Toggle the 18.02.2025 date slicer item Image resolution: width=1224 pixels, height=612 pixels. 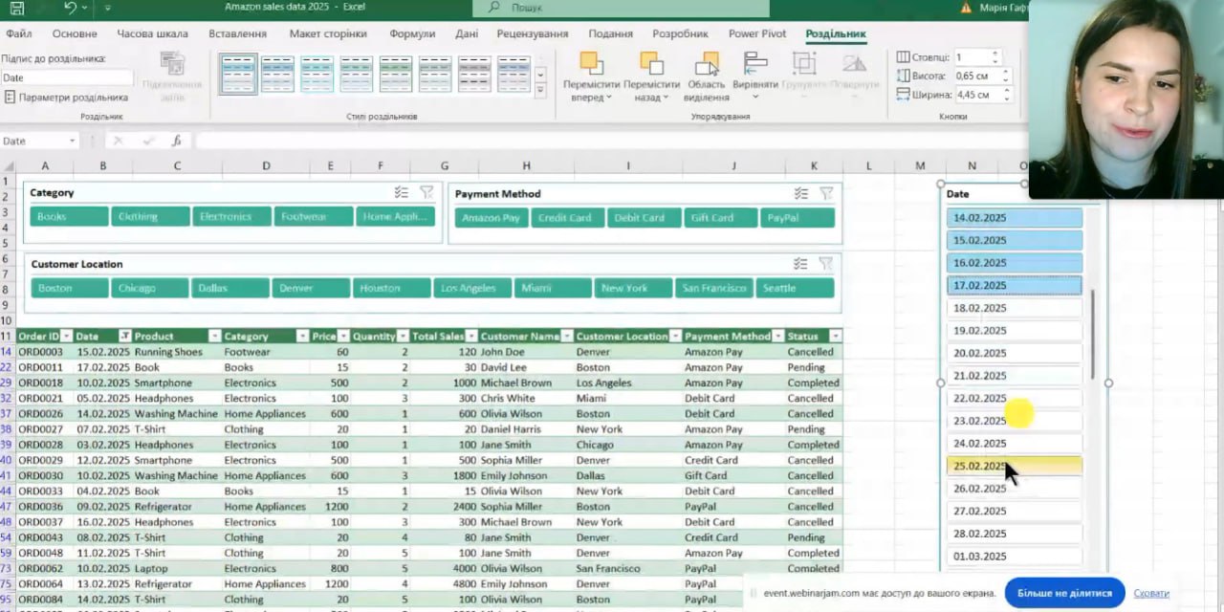tap(1014, 308)
